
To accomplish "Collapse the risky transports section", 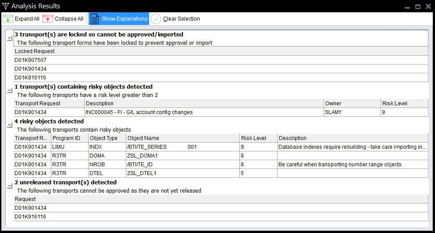I will 10,90.
